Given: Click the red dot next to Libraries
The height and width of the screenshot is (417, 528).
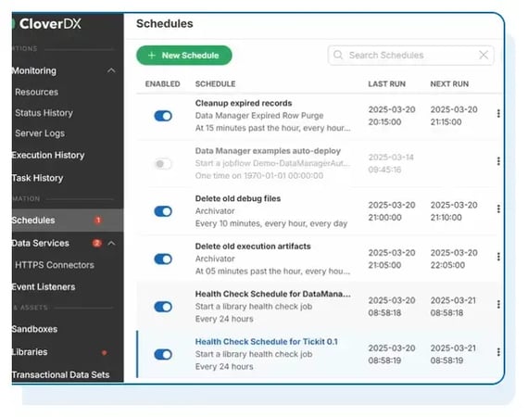Looking at the screenshot, I should (x=105, y=353).
